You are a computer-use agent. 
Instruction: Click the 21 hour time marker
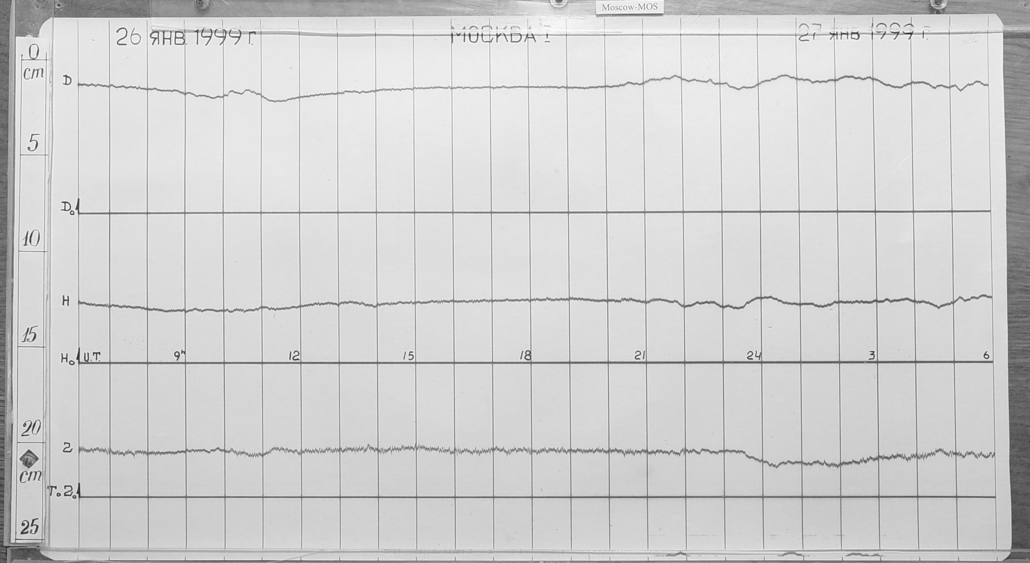point(639,356)
